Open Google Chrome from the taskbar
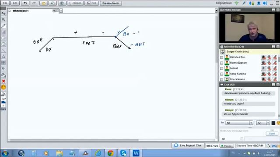Screen dimensions: 280x157 111,153
